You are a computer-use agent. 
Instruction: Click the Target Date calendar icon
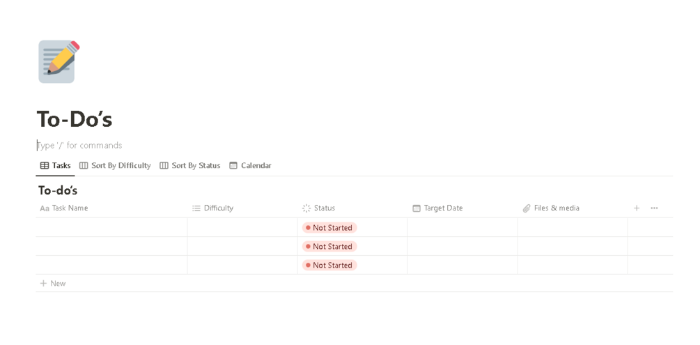pyautogui.click(x=417, y=208)
